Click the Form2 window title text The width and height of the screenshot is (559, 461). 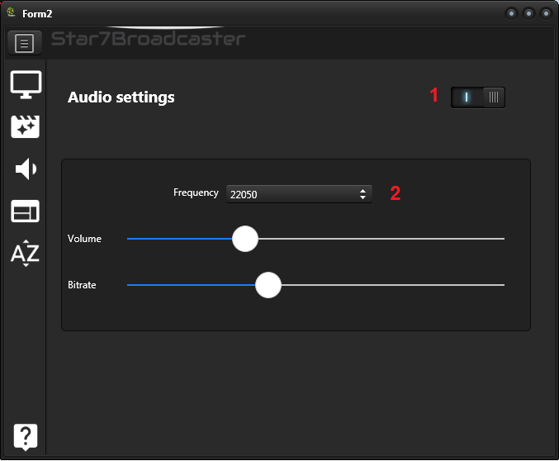pyautogui.click(x=37, y=14)
